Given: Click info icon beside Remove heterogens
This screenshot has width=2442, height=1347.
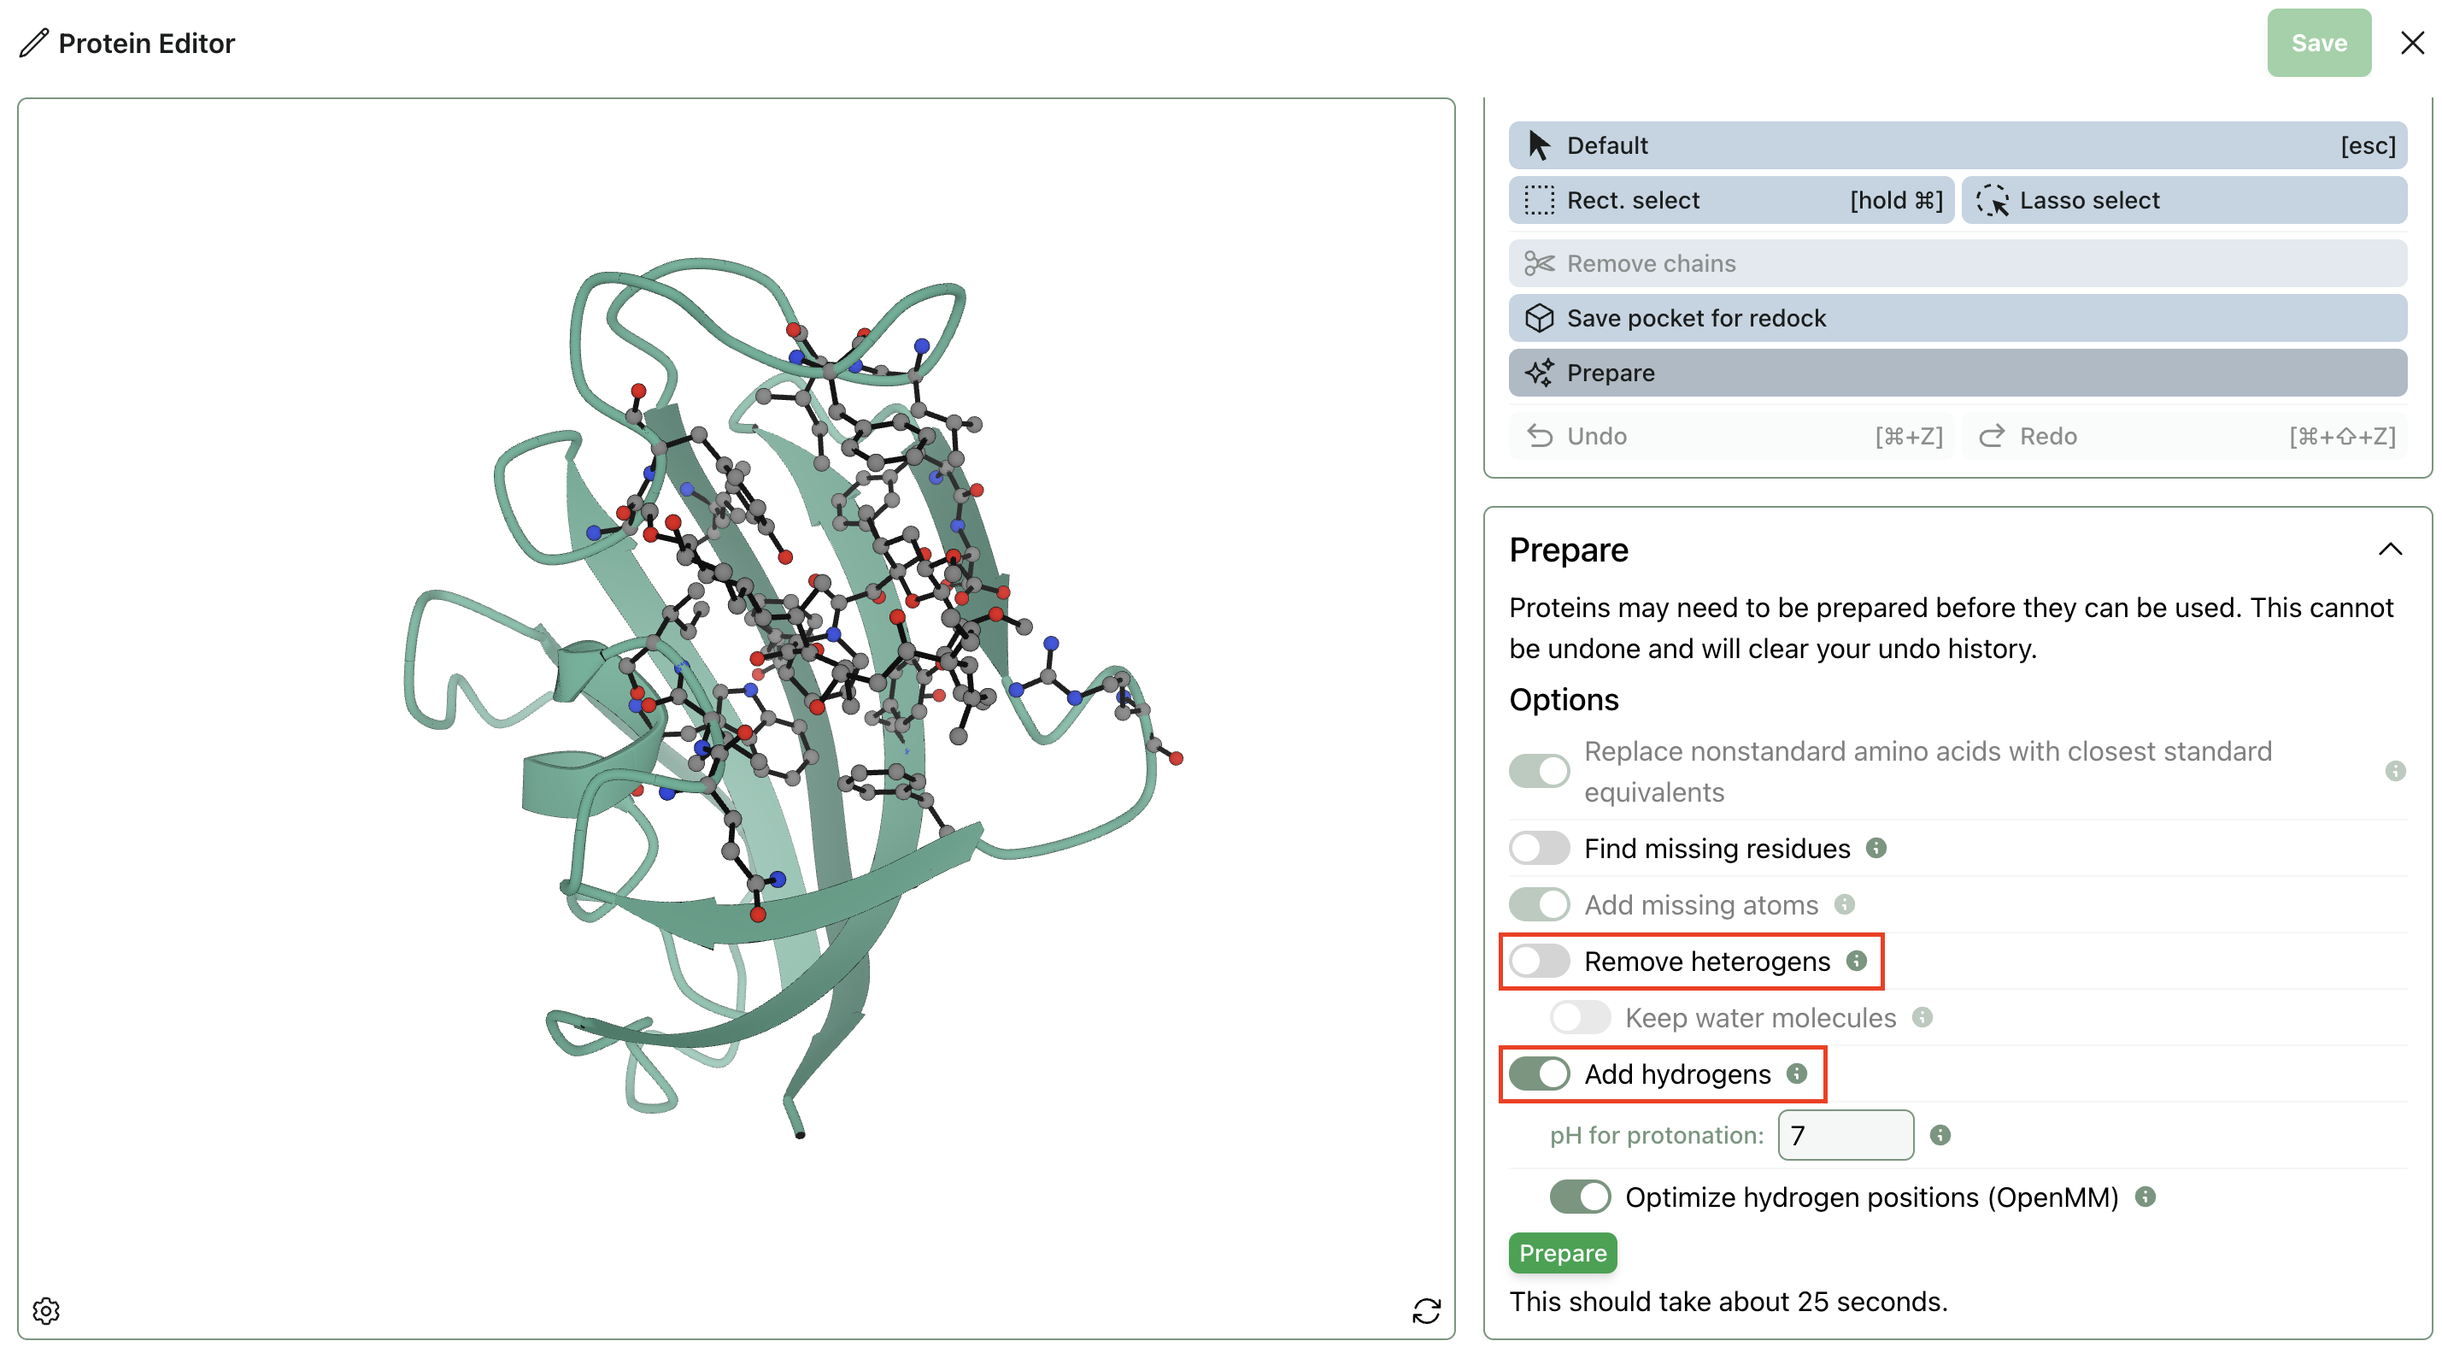Looking at the screenshot, I should pyautogui.click(x=1856, y=960).
